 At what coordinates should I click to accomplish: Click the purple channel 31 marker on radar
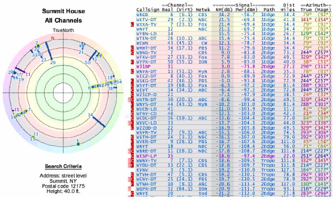(21, 70)
